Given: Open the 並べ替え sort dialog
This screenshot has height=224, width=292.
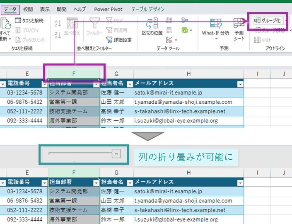Looking at the screenshot, I should coord(72,26).
